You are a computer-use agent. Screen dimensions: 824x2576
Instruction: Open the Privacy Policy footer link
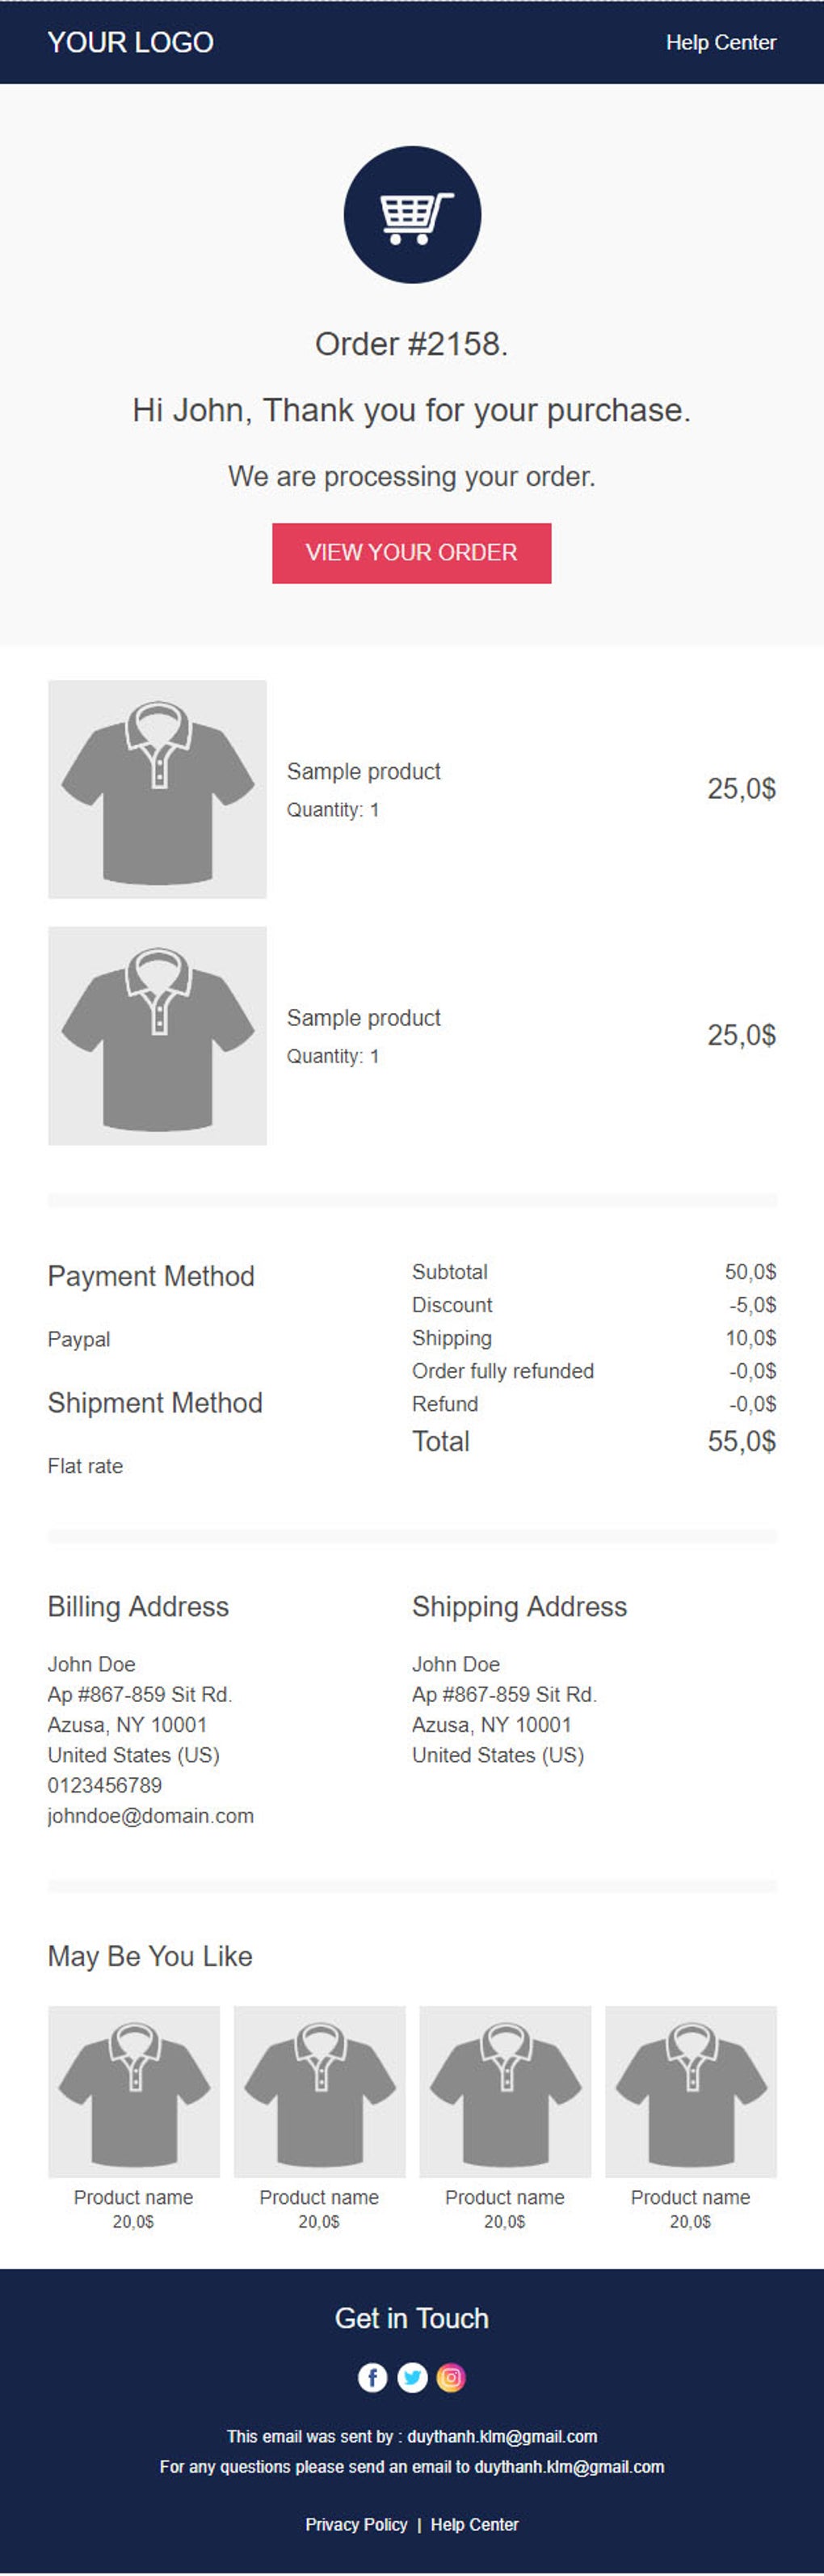pos(355,2524)
